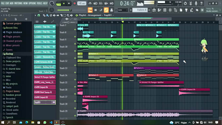
Task: Open the Line snap selector dropdown
Action: point(123,10)
